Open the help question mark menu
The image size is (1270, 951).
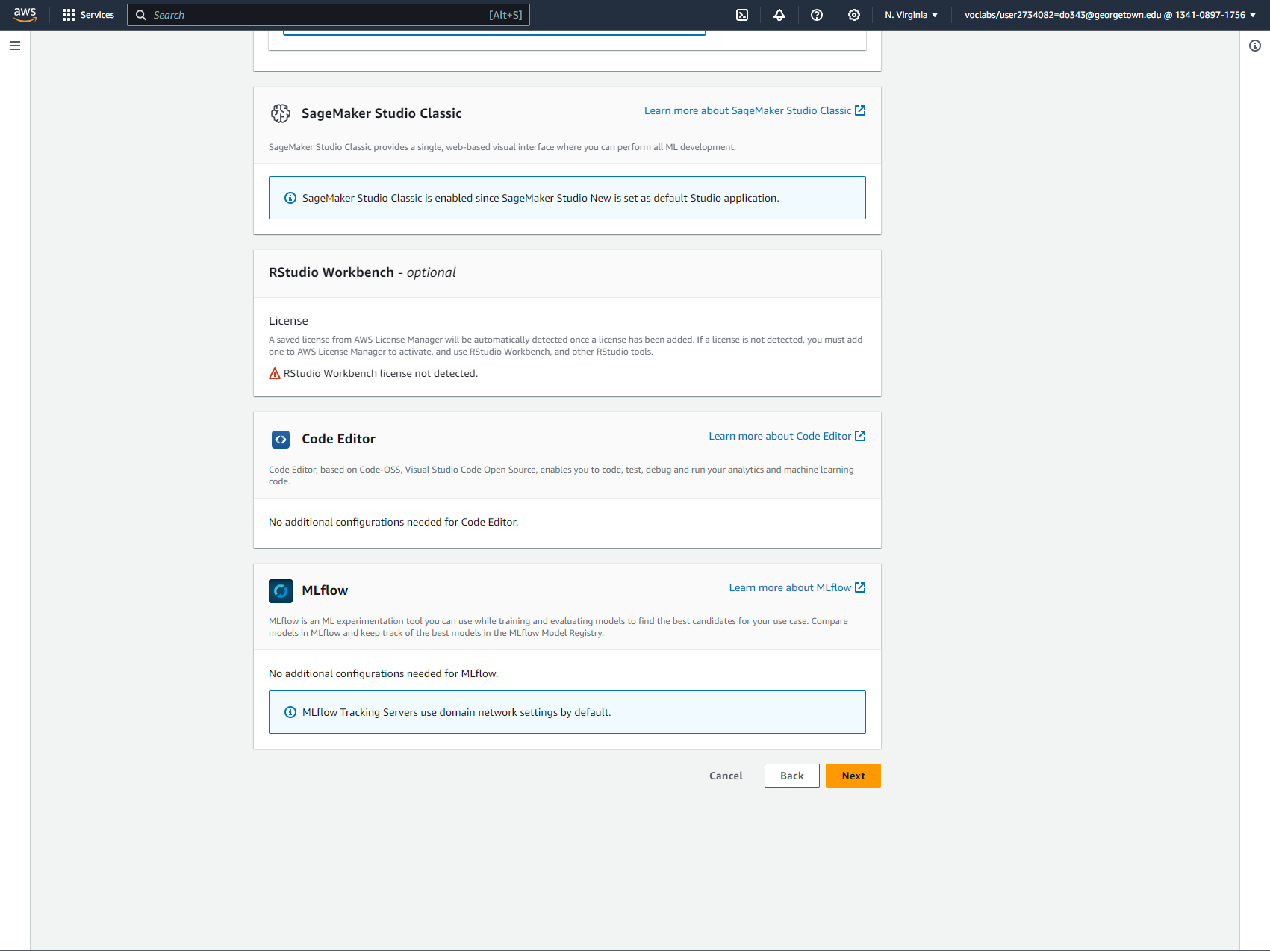tap(817, 15)
